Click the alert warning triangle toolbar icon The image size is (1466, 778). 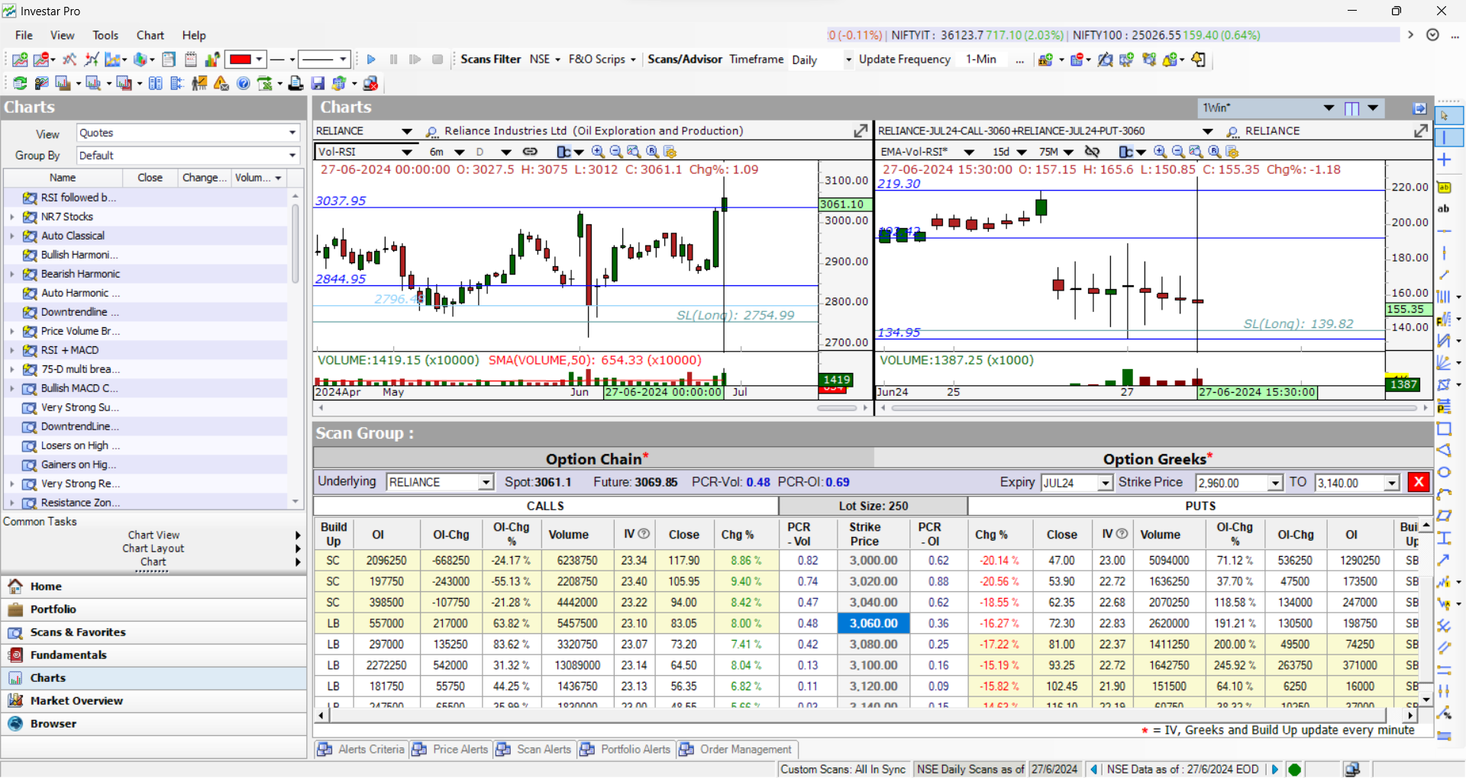(221, 83)
